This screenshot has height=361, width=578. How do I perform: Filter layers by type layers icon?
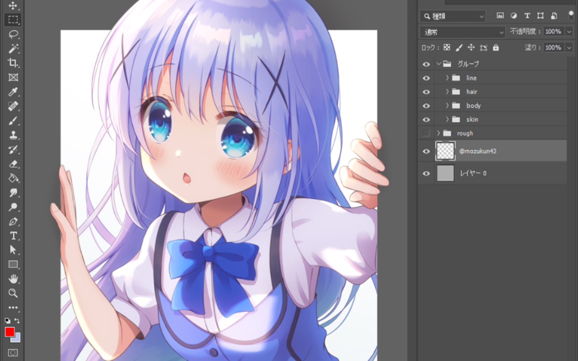click(x=527, y=16)
